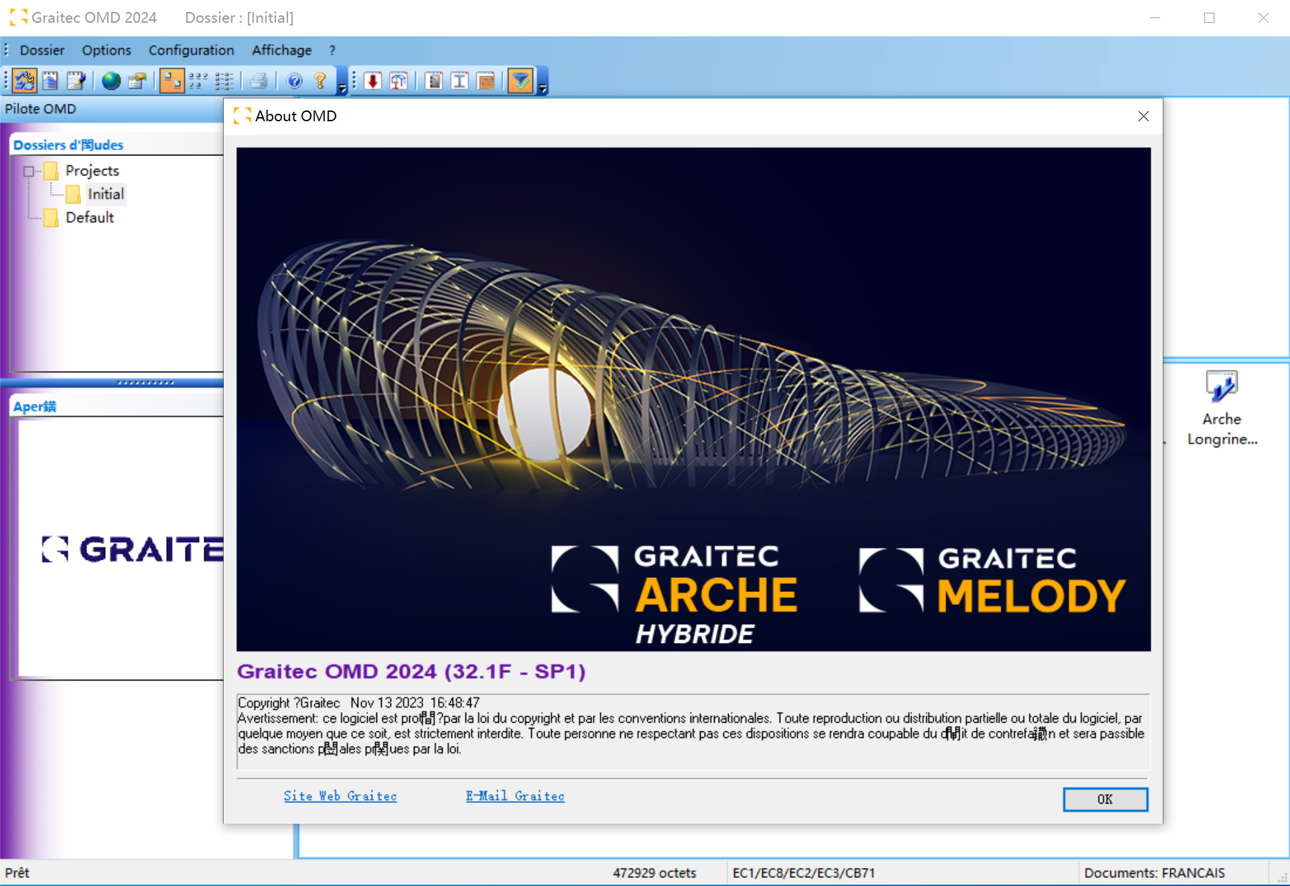The height and width of the screenshot is (886, 1290).
Task: Click the steel I-beam profile toolbar icon
Action: coord(460,81)
